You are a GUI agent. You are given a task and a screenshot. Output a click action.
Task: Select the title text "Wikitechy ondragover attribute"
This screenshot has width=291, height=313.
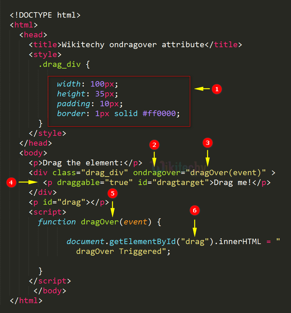tap(133, 45)
